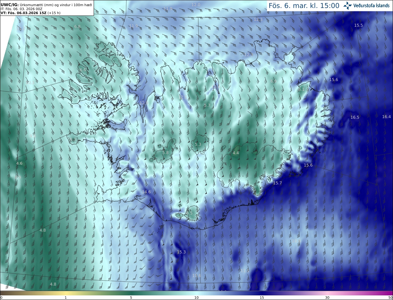
Task: Click the Veðurstofa Íslands logo
Action: tap(366, 6)
